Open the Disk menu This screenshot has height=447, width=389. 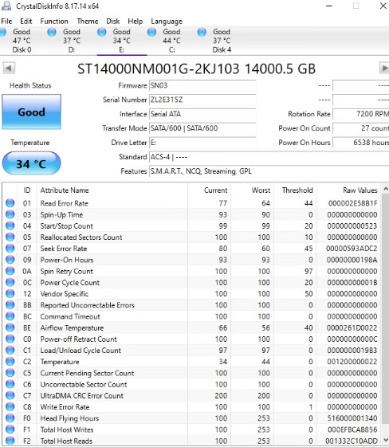pos(113,21)
